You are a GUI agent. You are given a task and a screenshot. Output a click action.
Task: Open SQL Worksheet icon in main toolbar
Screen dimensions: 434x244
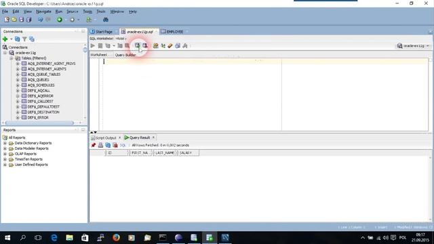tap(89, 20)
